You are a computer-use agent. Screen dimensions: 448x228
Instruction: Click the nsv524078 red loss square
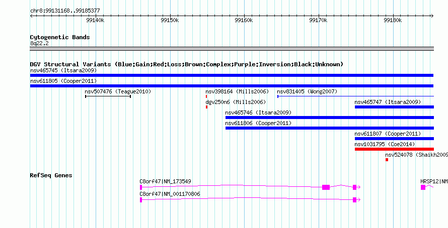[387, 160]
